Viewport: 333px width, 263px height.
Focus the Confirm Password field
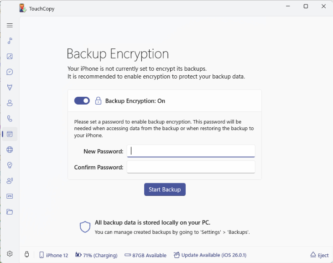click(191, 167)
